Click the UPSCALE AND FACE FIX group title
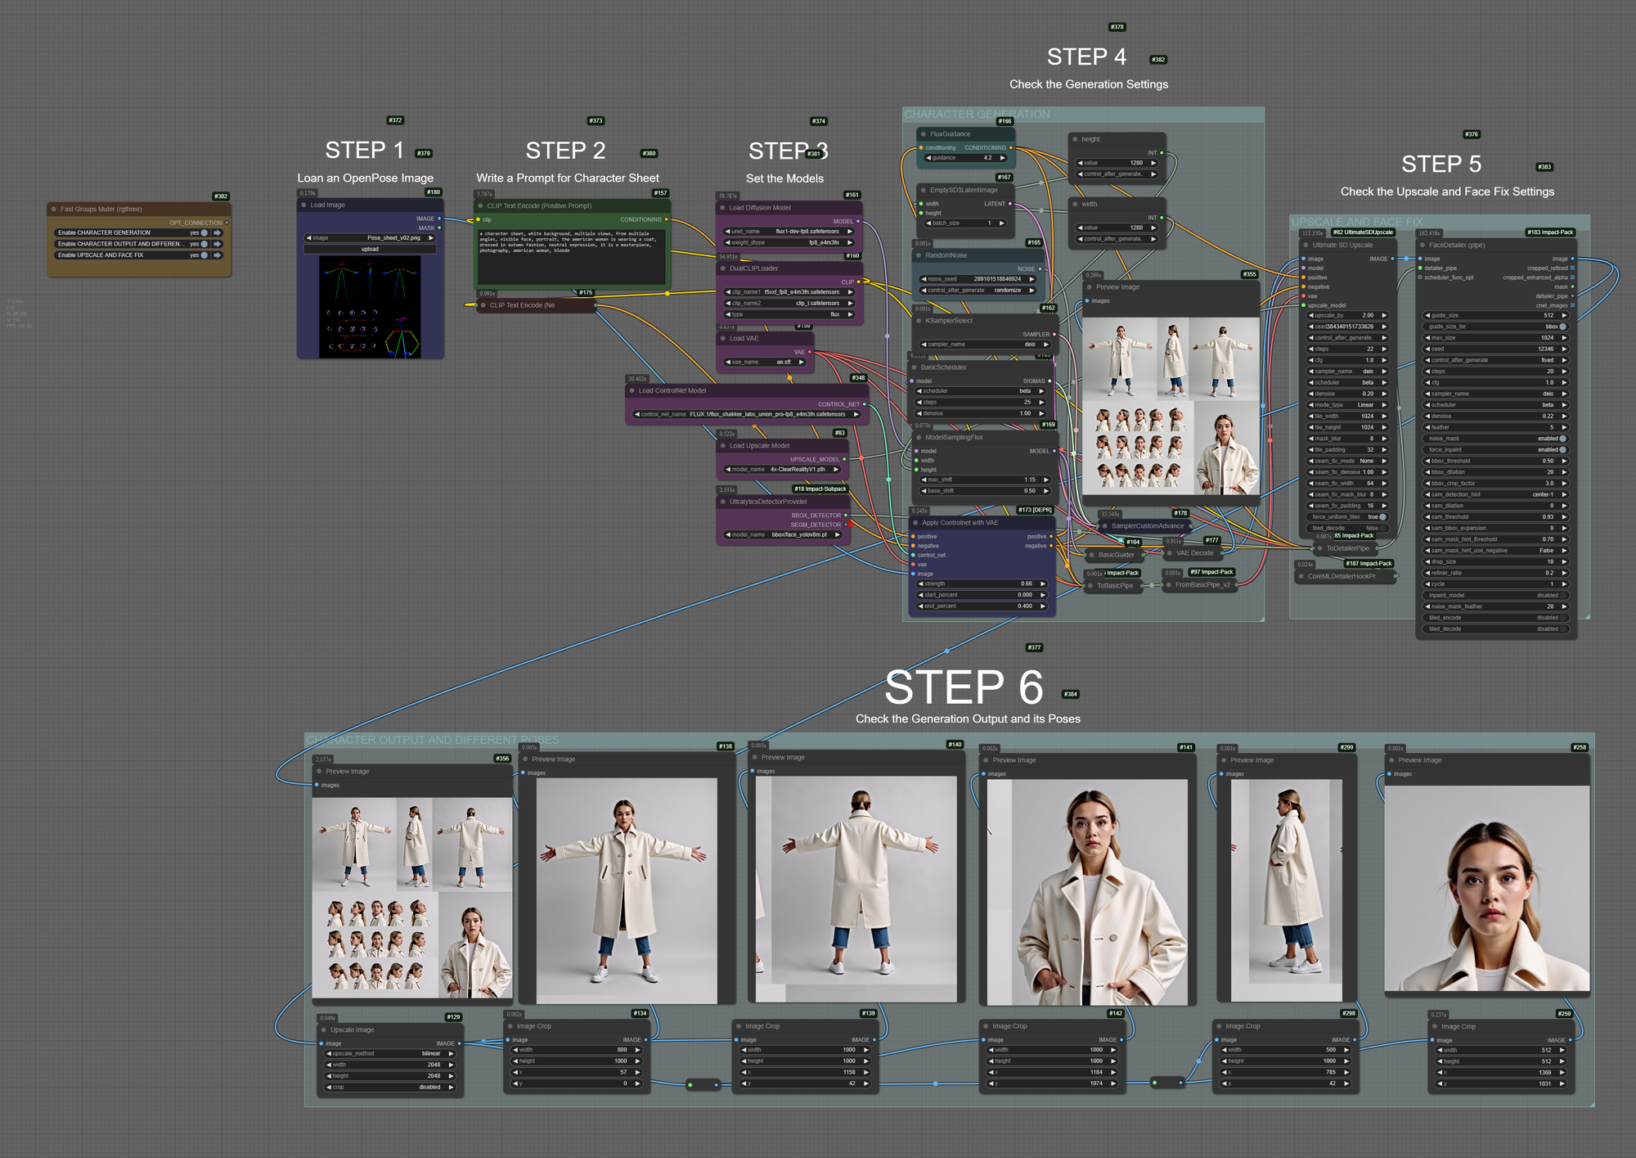 tap(1357, 222)
